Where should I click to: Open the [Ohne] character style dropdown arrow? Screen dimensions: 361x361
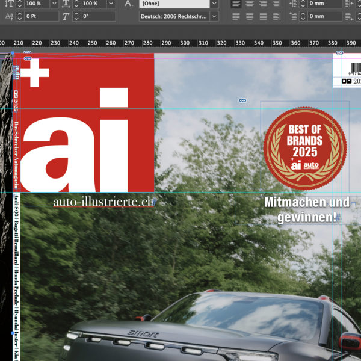coord(214,4)
